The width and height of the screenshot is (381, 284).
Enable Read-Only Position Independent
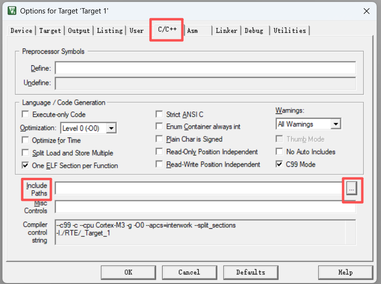159,152
